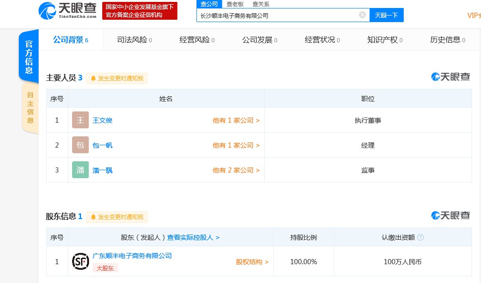Click the VIP link at top right
The image size is (481, 283).
pyautogui.click(x=474, y=16)
